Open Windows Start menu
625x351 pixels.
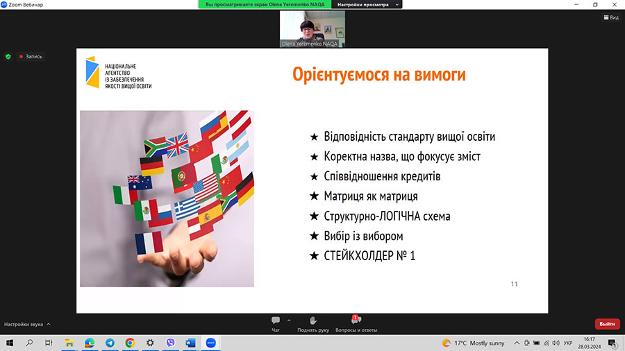[10, 343]
